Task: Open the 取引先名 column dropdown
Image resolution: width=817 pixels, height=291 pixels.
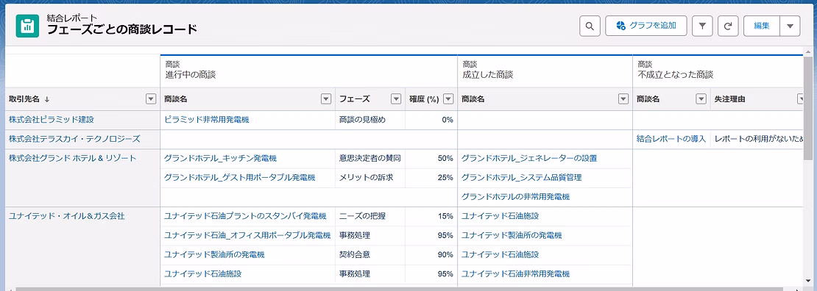Action: (x=151, y=99)
